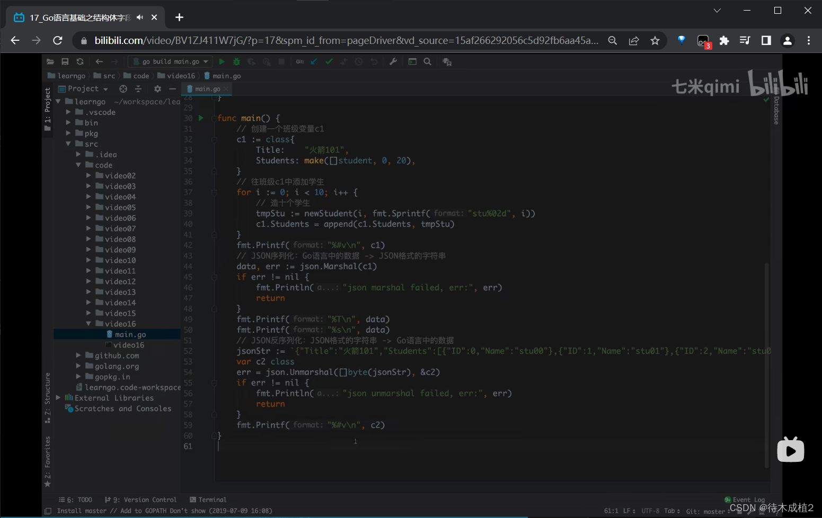Click the Save All toolbar icon
This screenshot has height=518, width=822.
point(65,61)
